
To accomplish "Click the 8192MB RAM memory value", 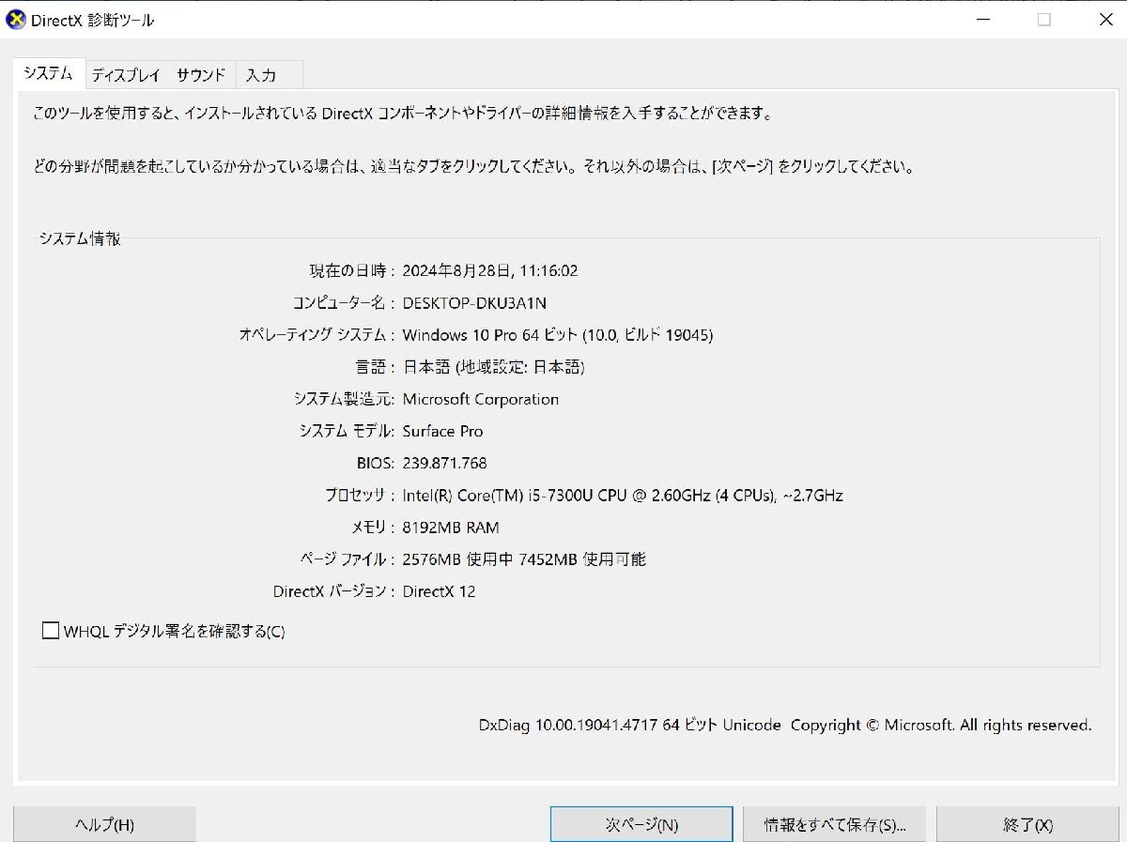I will tap(450, 528).
